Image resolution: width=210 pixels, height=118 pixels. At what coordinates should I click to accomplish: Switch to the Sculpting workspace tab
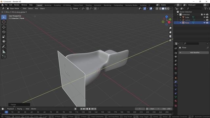pyautogui.click(x=57, y=5)
